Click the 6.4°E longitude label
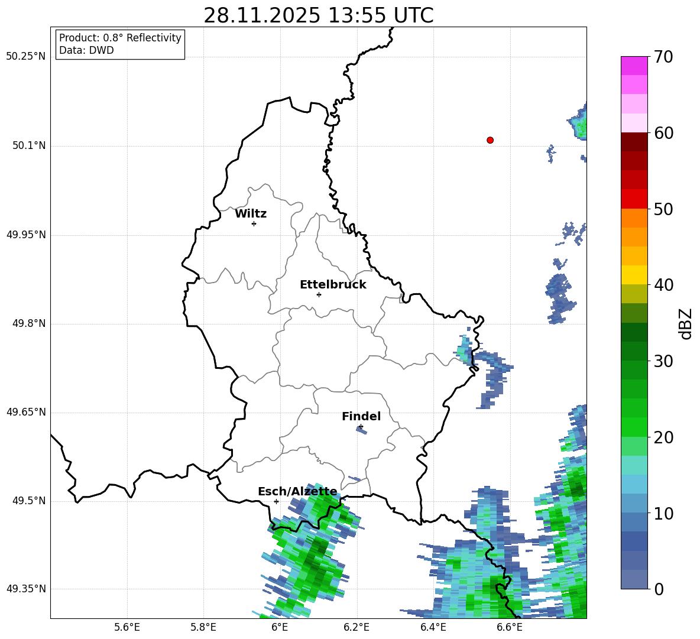Image resolution: width=700 pixels, height=639 pixels. (x=433, y=627)
